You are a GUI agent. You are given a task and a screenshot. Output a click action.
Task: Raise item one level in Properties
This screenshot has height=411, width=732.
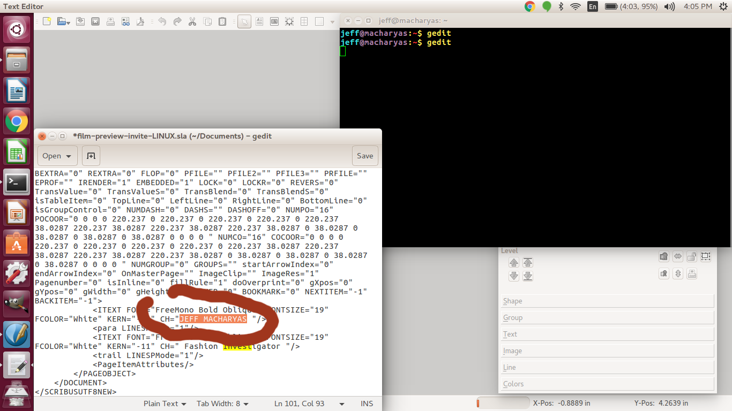(514, 262)
